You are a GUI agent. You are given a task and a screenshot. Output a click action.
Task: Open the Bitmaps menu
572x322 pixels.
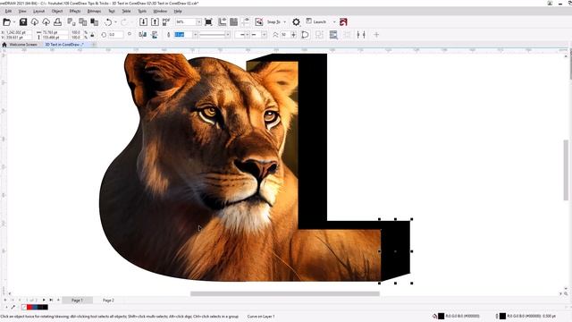coord(94,12)
